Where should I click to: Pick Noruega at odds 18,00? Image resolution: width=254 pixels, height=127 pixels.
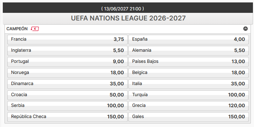coord(67,73)
